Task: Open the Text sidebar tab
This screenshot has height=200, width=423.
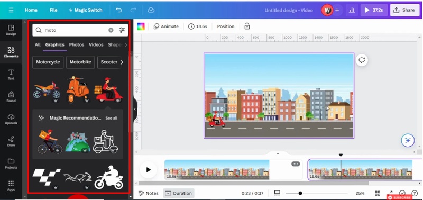Action: [11, 75]
